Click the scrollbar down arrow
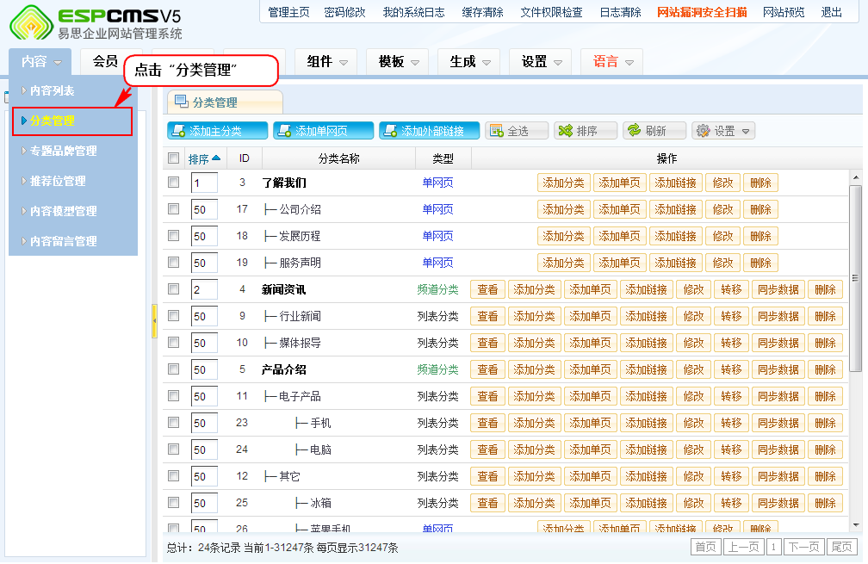This screenshot has height=564, width=868. point(856,524)
